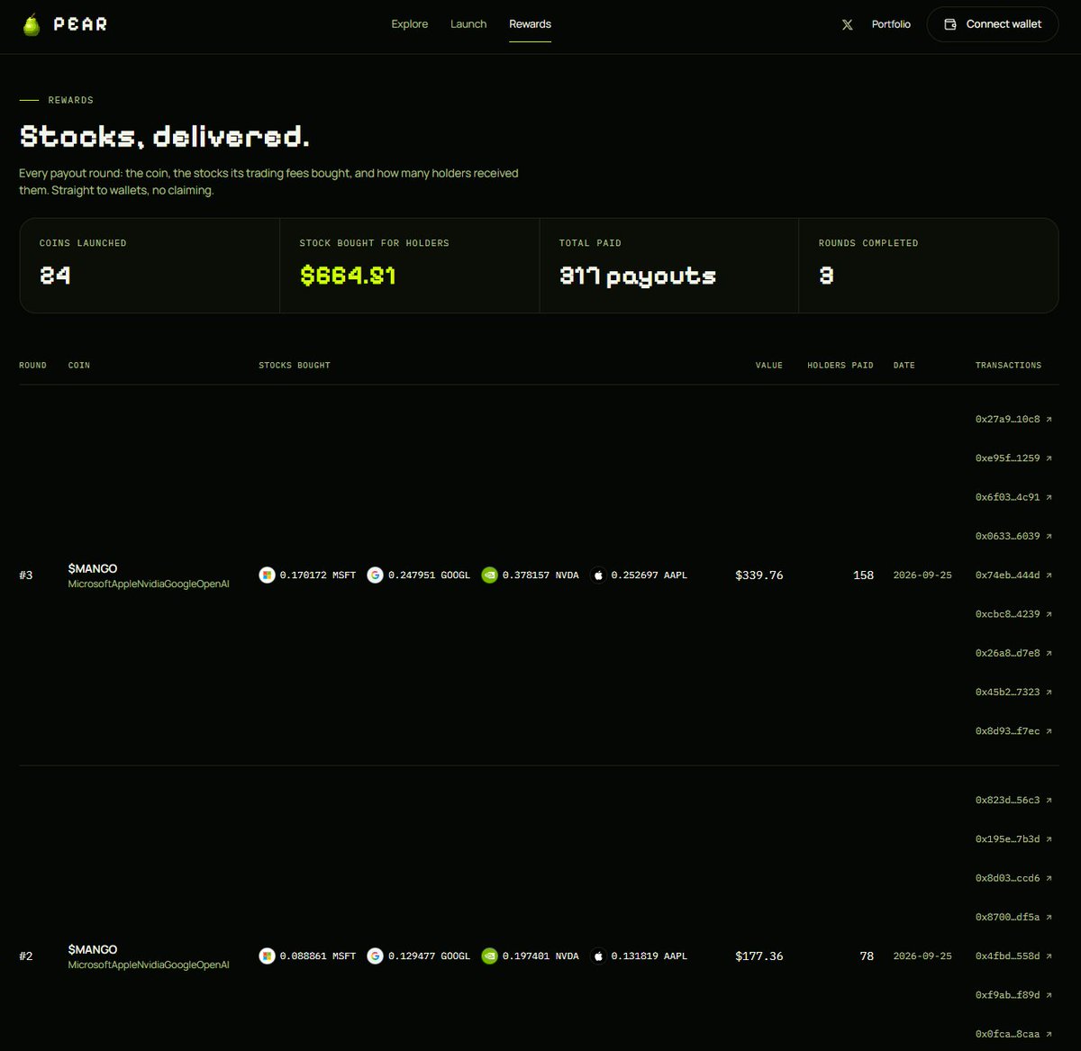Open the Explore tab
This screenshot has width=1081, height=1051.
click(x=410, y=24)
